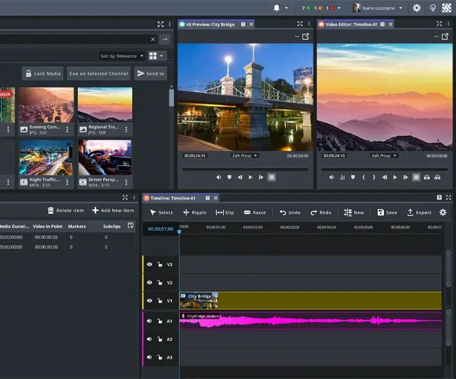Lock track V1
Screen dimensions: 456x379
coord(160,301)
